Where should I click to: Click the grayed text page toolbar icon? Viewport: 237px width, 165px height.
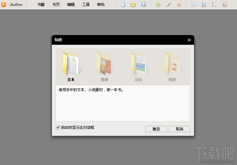[x=193, y=5]
